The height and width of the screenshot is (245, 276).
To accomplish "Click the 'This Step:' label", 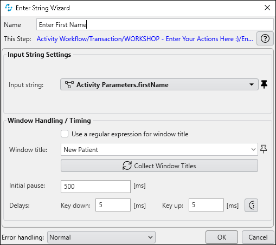I will (17, 39).
